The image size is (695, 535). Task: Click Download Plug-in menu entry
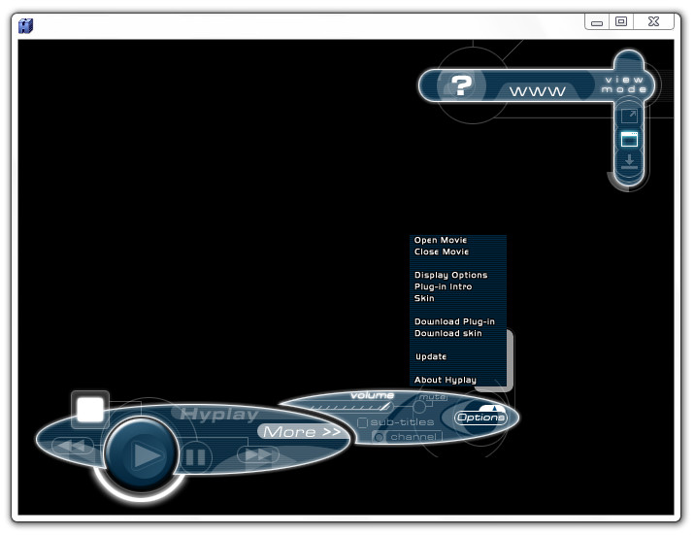(x=454, y=321)
